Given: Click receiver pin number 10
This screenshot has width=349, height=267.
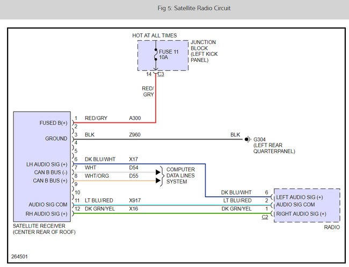Looking at the screenshot, I should [x=77, y=192].
